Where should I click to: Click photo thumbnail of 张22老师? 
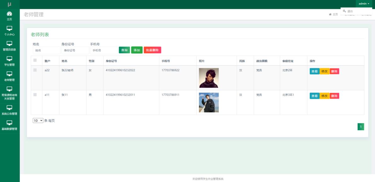point(209,78)
